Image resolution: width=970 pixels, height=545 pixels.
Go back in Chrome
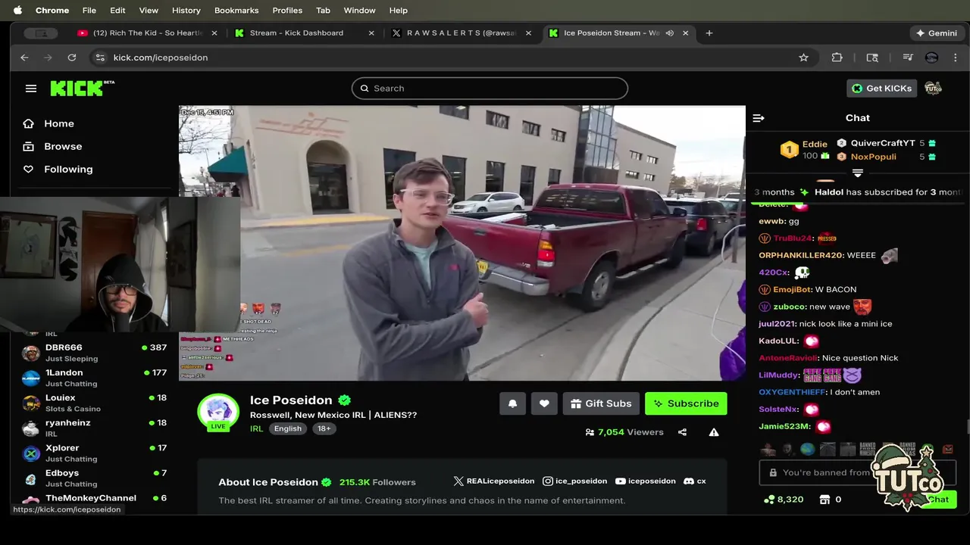24,58
